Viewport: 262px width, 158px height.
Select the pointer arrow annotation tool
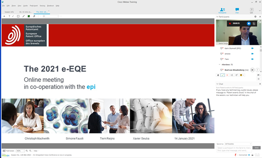point(4,16)
